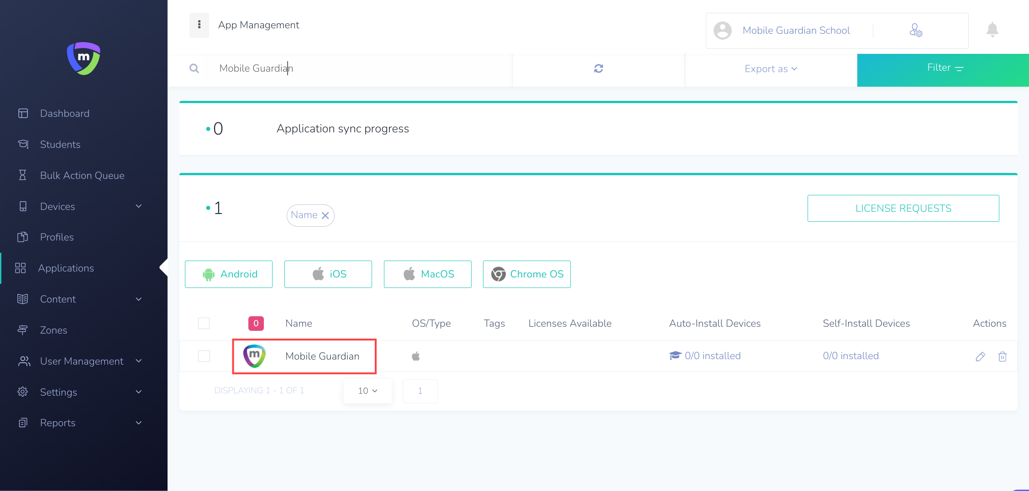Image resolution: width=1029 pixels, height=491 pixels.
Task: Sort by the Name column header
Action: click(x=299, y=323)
